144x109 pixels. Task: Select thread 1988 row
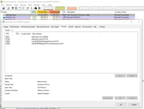(71, 37)
